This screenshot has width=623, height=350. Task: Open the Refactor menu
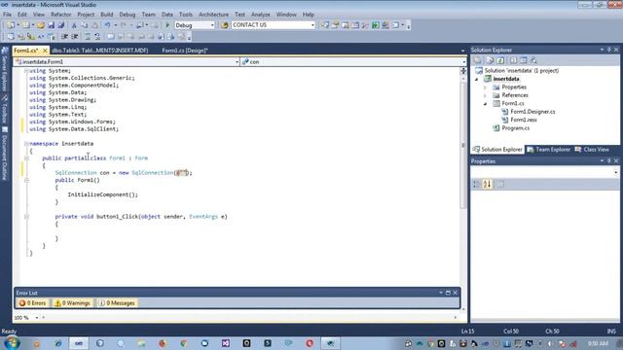61,15
